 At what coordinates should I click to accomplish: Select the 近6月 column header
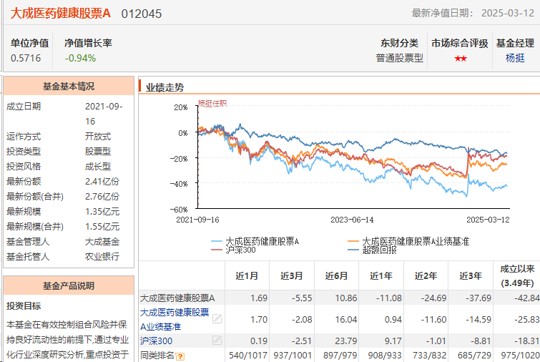point(336,276)
